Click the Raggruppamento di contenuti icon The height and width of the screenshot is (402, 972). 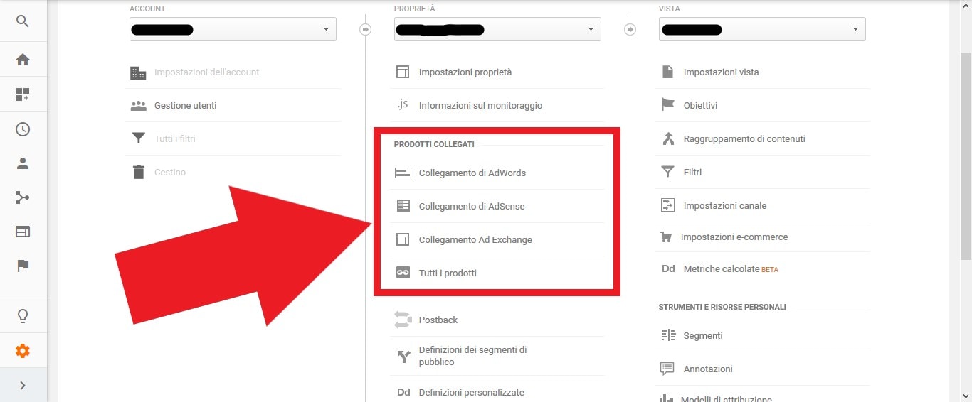[x=667, y=138]
